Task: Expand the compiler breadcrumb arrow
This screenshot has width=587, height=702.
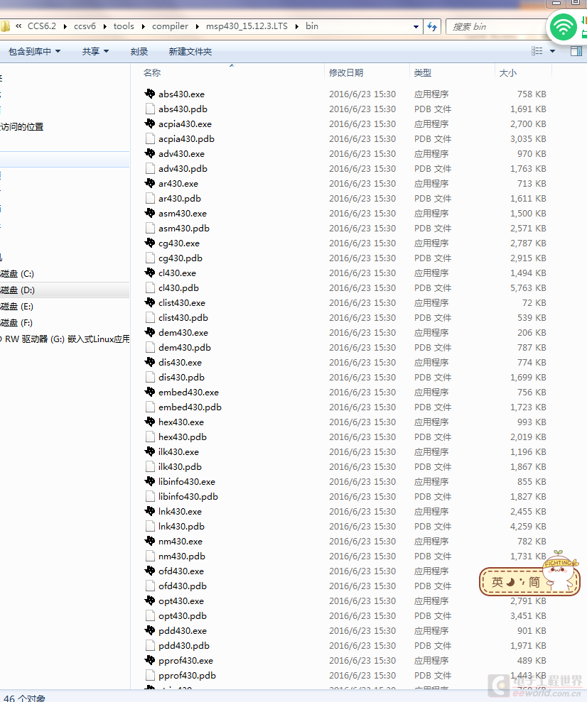Action: pyautogui.click(x=197, y=26)
